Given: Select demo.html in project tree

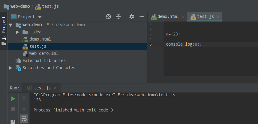Looking at the screenshot, I should pyautogui.click(x=40, y=39).
